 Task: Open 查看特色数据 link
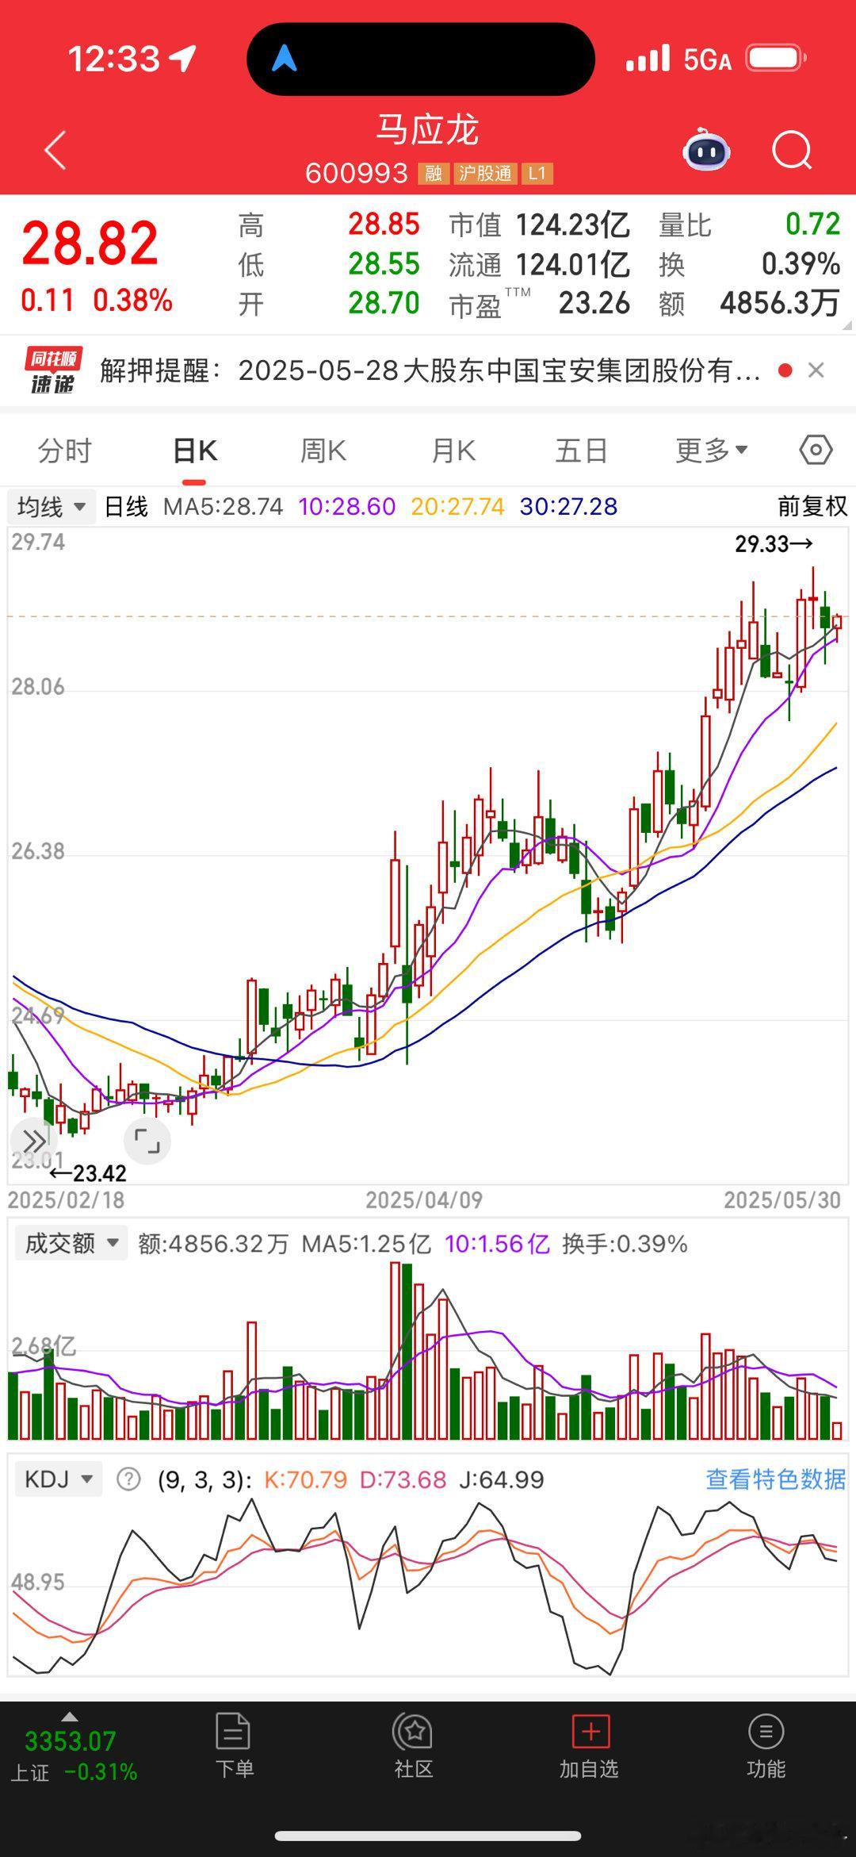pyautogui.click(x=776, y=1479)
